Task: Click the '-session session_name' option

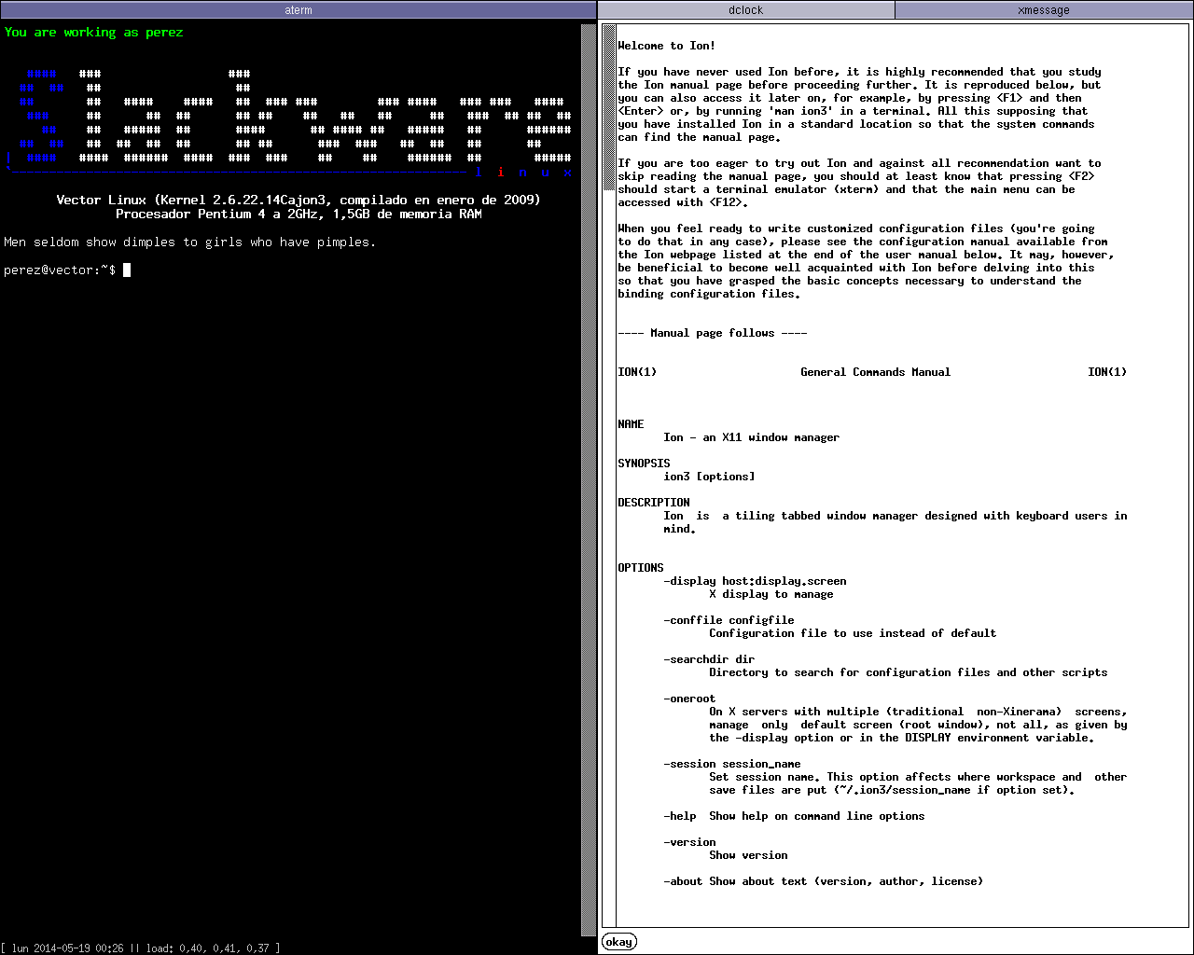Action: pos(732,764)
